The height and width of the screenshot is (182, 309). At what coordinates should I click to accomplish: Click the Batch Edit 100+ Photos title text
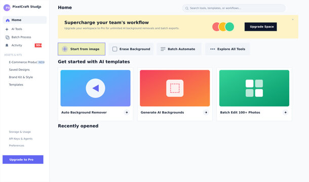click(x=240, y=113)
